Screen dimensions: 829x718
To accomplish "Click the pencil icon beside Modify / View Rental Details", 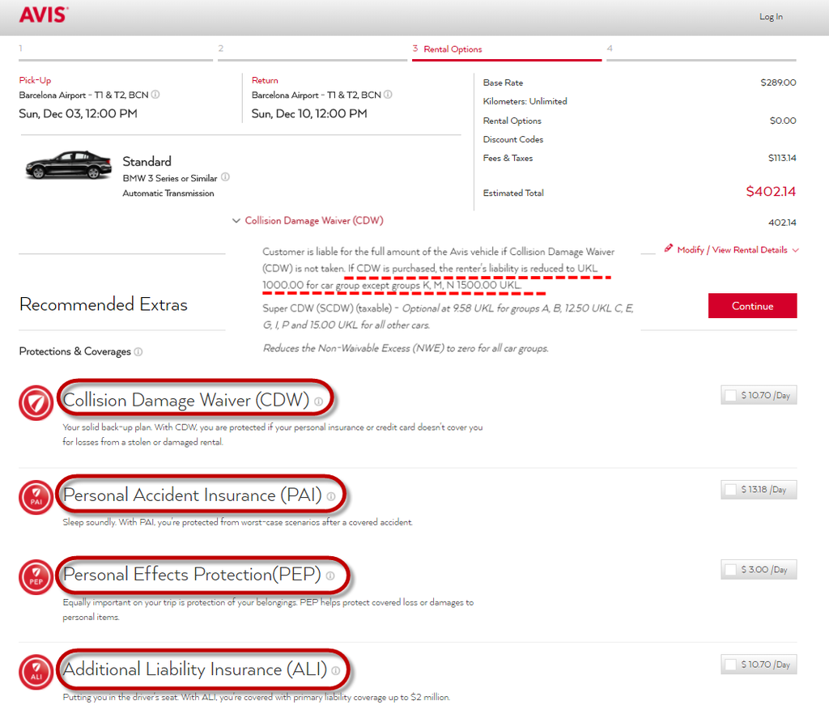I will pyautogui.click(x=669, y=248).
